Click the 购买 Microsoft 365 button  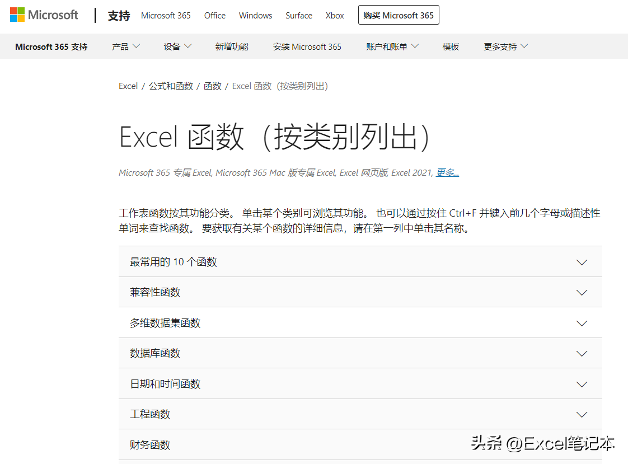pos(399,15)
